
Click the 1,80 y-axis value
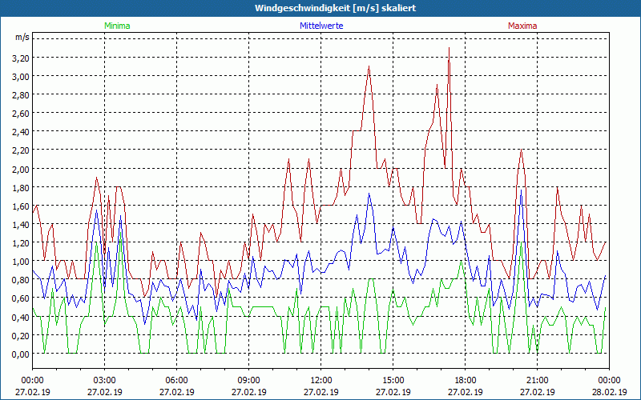click(21, 187)
